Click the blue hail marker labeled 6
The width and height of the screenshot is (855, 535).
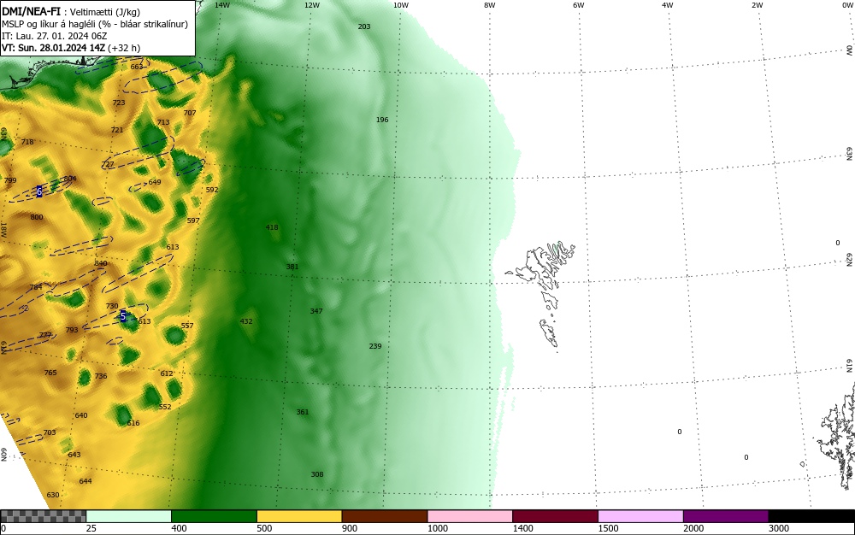[x=39, y=191]
